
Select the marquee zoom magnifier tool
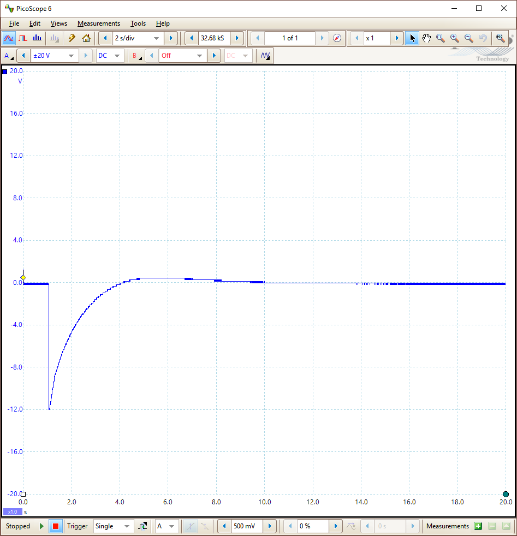[441, 38]
